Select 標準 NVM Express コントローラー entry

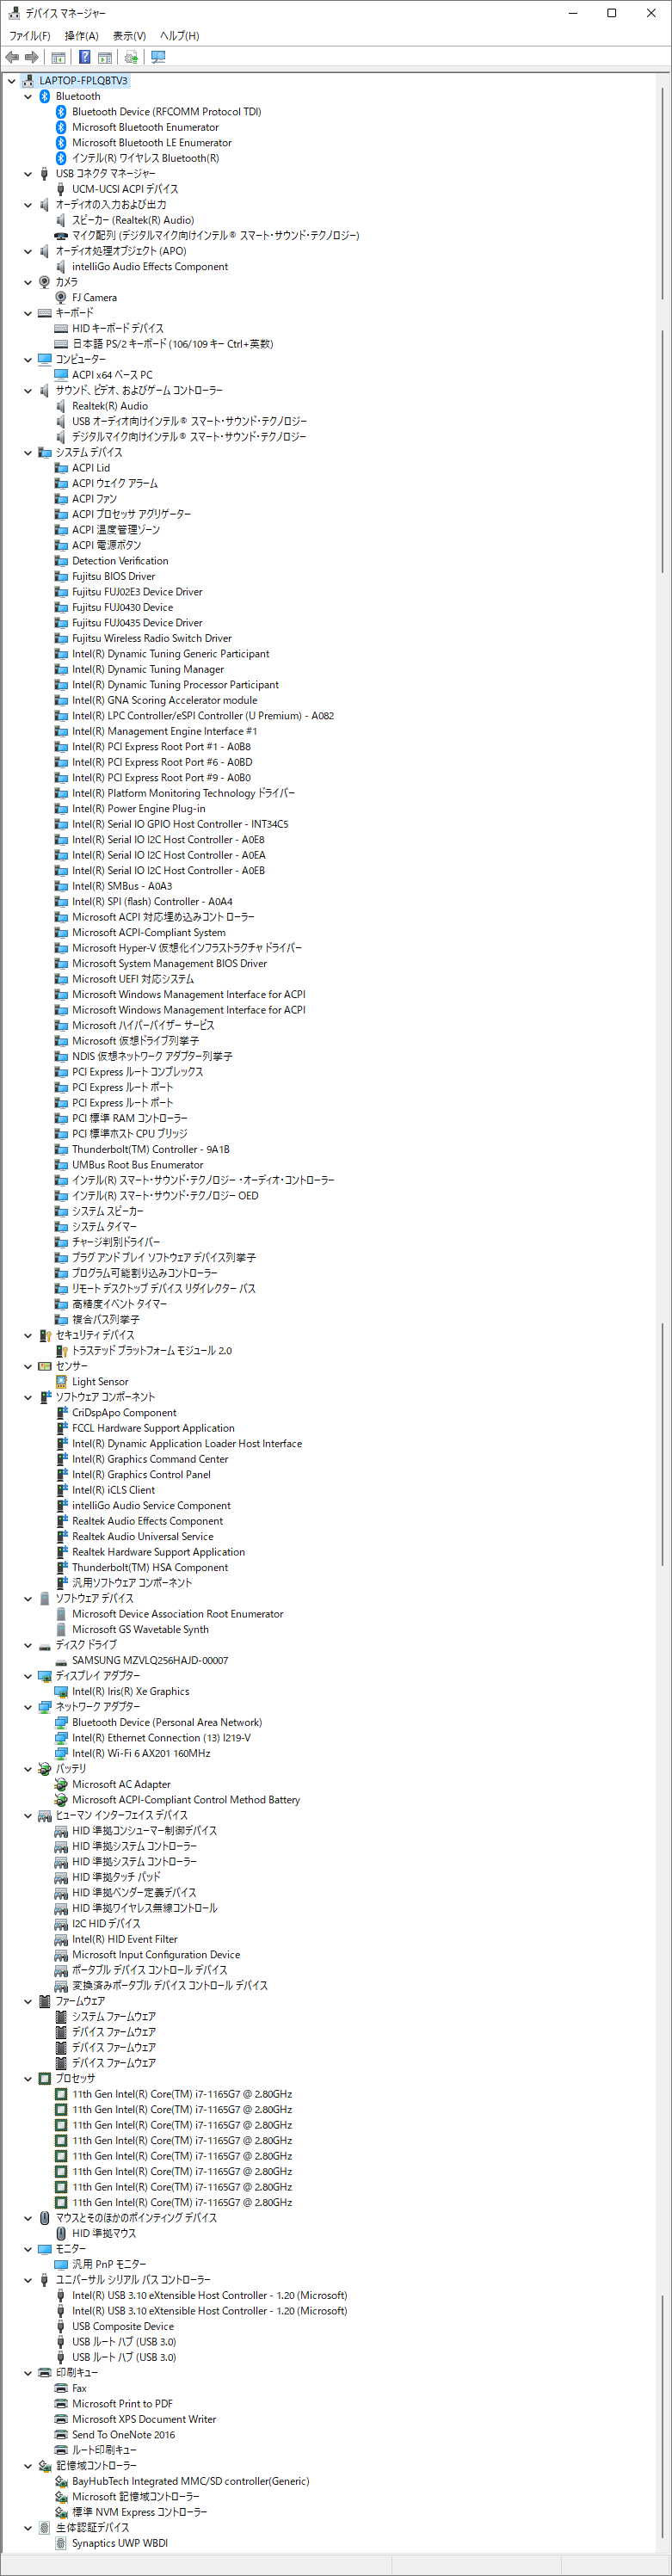click(139, 2512)
